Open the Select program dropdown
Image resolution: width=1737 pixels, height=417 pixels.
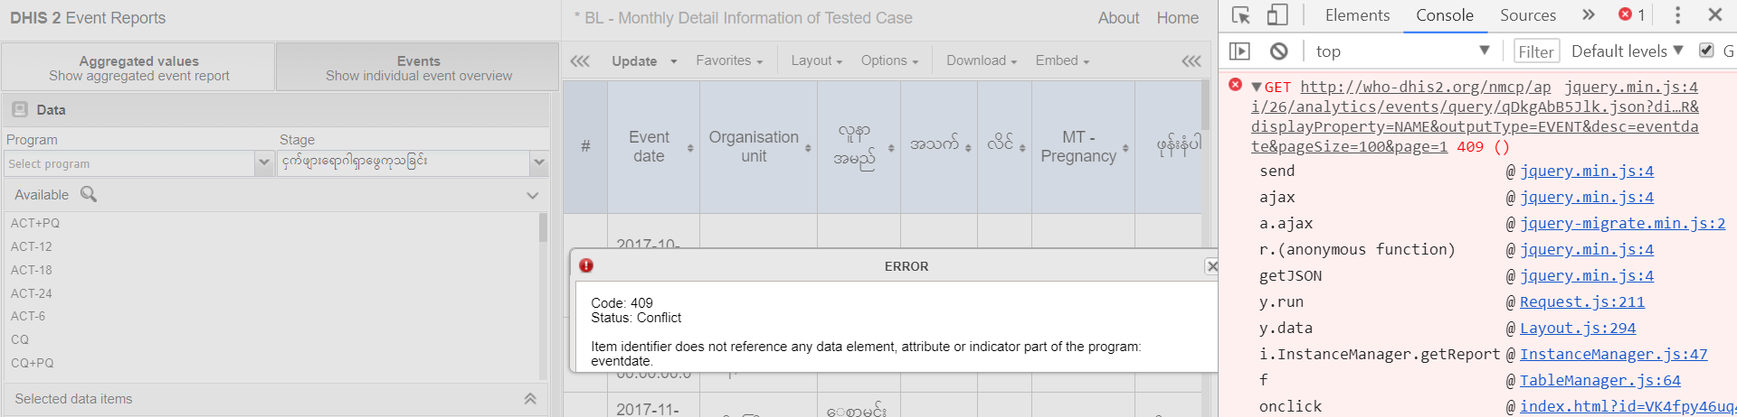[264, 163]
